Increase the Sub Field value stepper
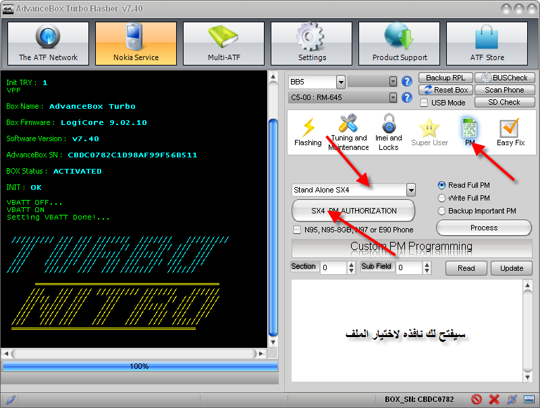Viewport: 540px width, 408px height. [427, 265]
